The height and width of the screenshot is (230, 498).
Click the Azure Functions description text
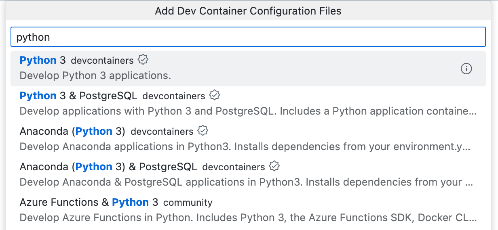[x=247, y=218]
